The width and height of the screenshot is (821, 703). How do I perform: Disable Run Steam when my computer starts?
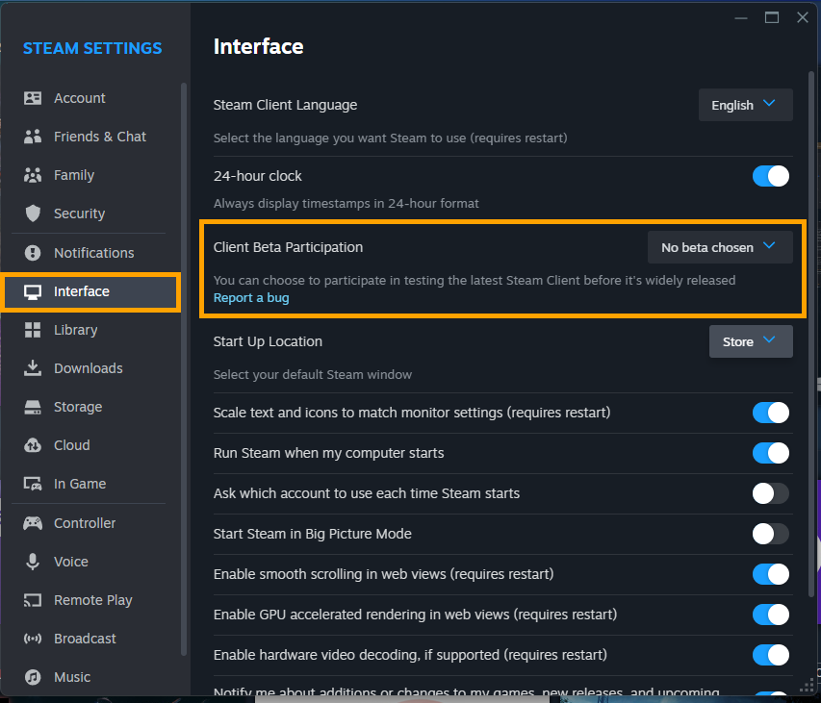[x=771, y=453]
